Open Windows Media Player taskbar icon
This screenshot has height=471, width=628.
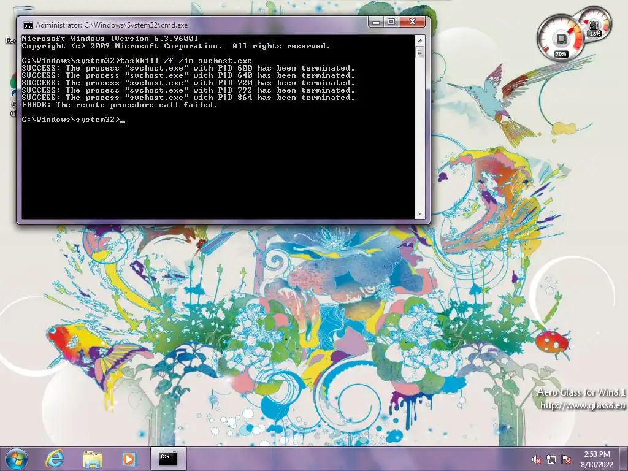coord(129,459)
